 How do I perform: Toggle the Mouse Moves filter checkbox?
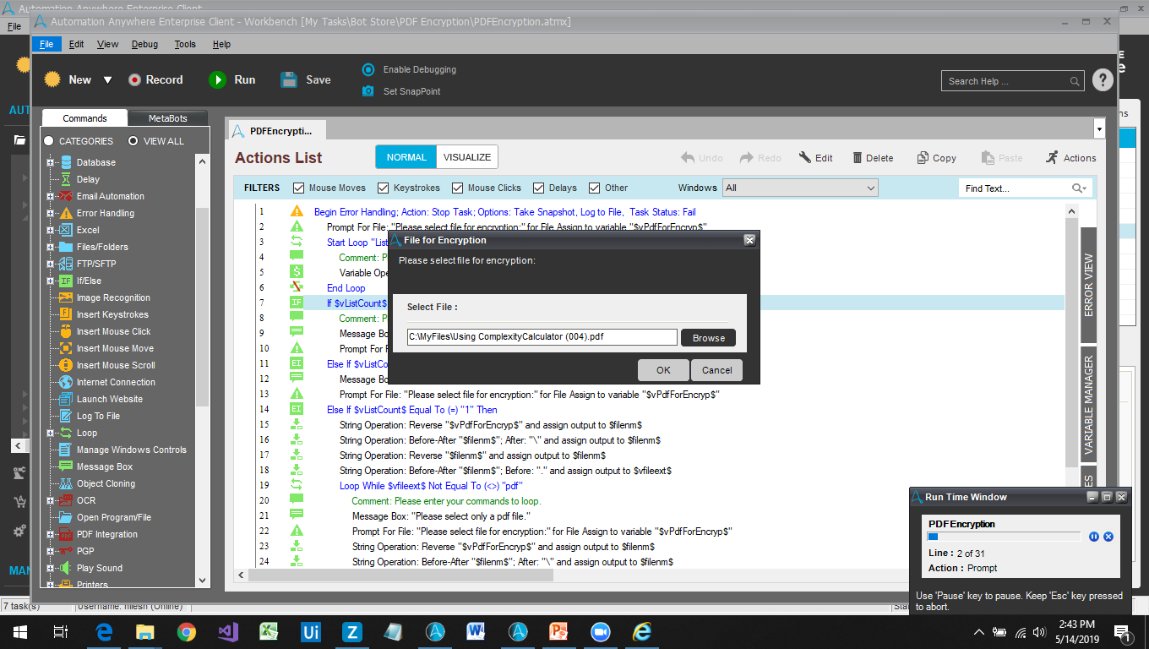298,188
